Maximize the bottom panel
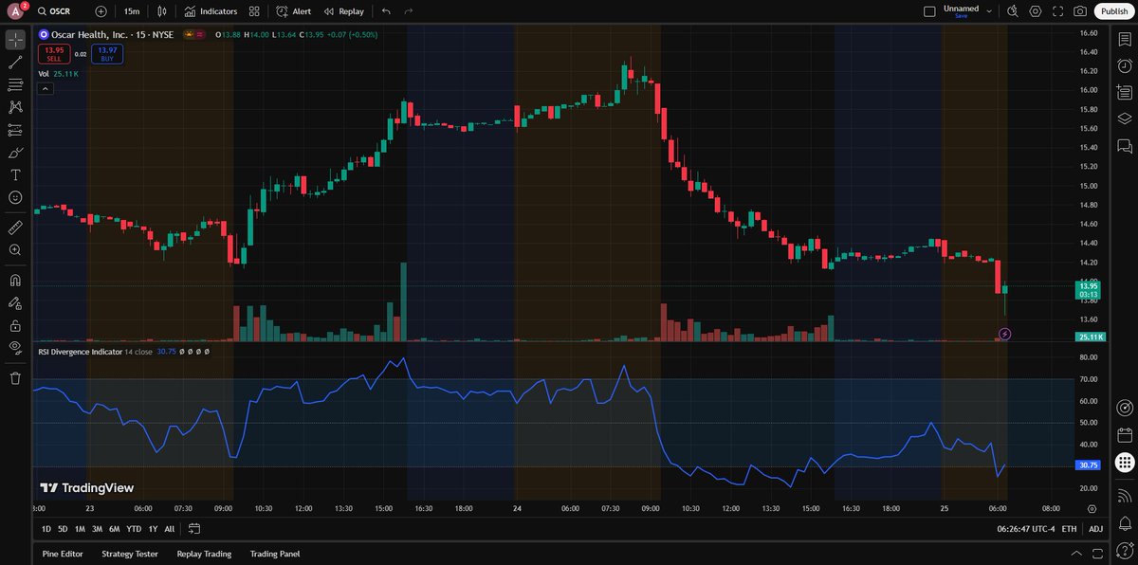 [1096, 554]
